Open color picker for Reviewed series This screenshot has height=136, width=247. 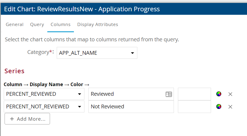pyautogui.click(x=219, y=94)
